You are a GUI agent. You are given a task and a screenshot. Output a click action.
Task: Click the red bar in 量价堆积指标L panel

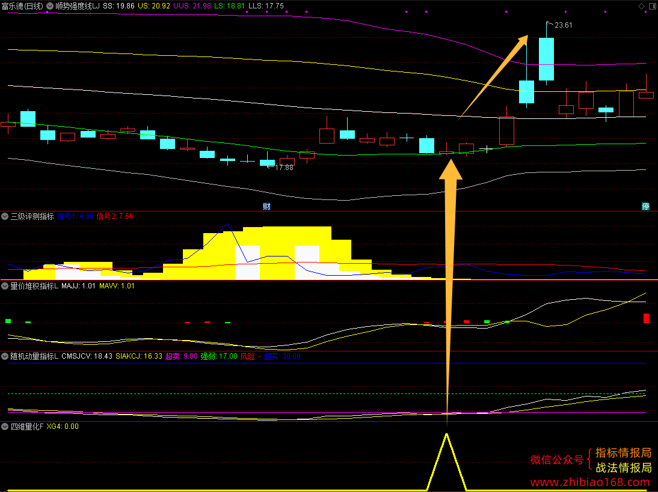(646, 318)
